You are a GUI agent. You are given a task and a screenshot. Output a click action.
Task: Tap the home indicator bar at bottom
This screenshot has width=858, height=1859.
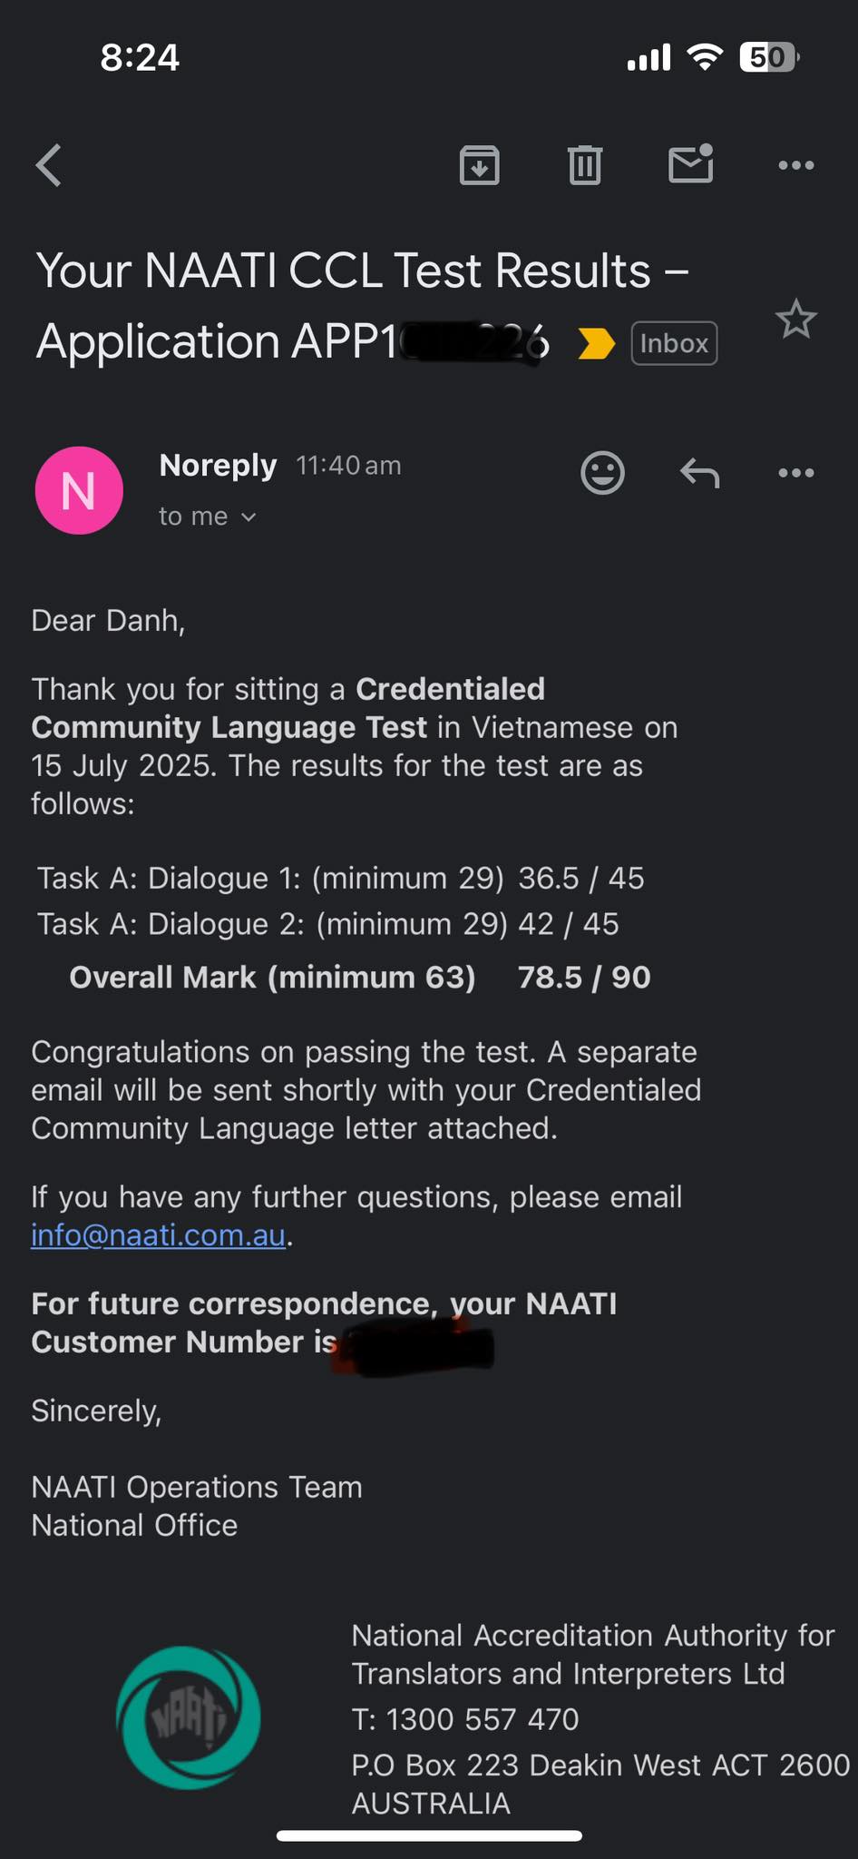point(429,1835)
